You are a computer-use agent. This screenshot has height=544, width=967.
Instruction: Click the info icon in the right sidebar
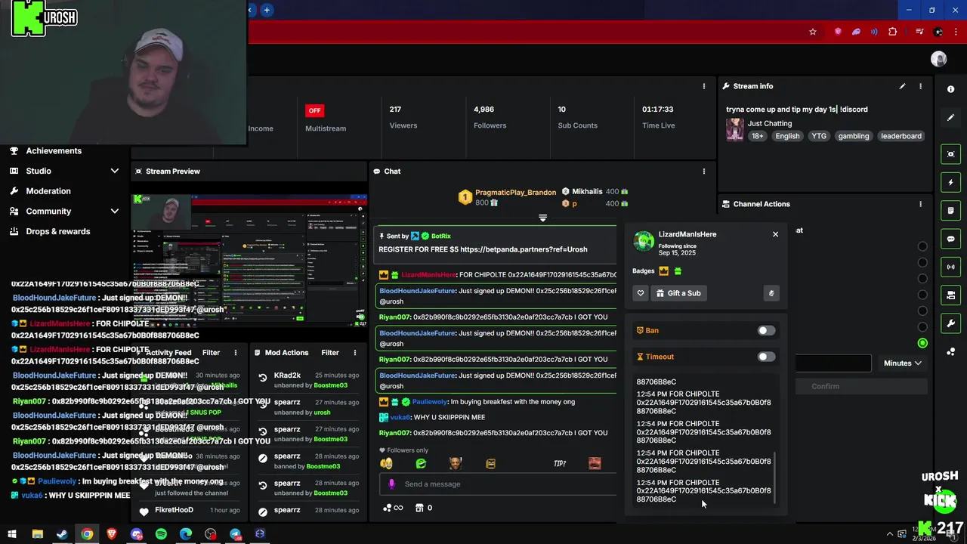pyautogui.click(x=950, y=89)
